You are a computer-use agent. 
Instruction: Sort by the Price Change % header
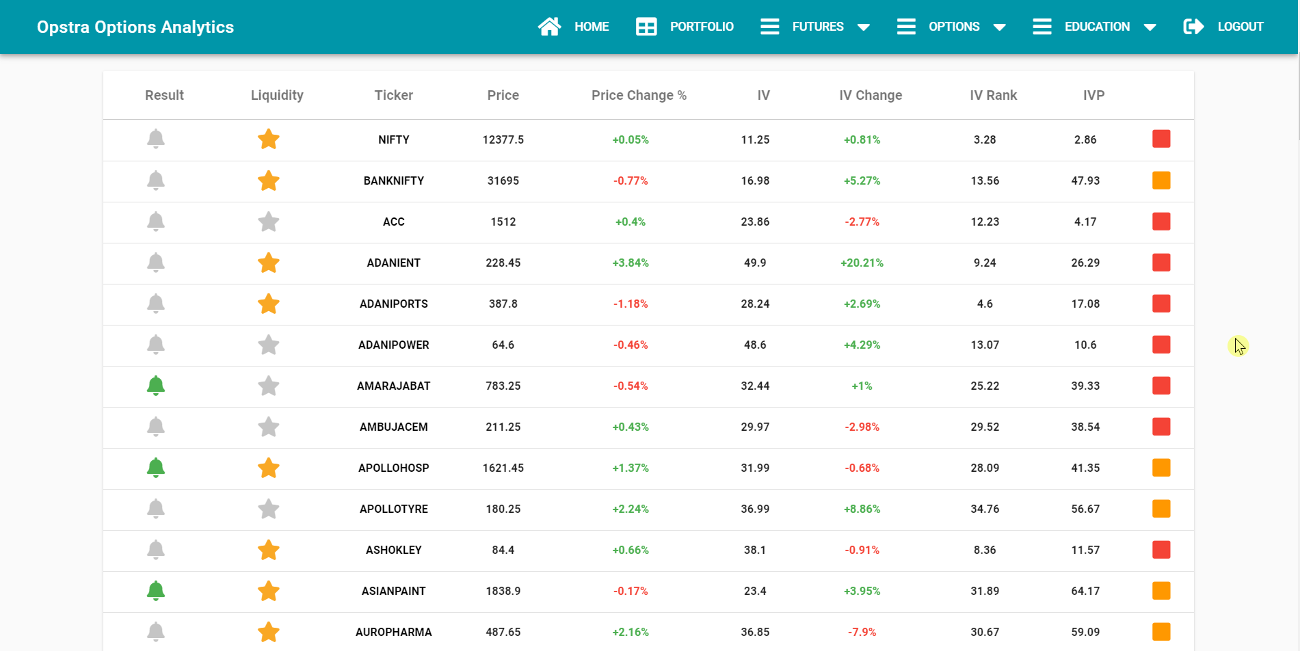(x=639, y=95)
